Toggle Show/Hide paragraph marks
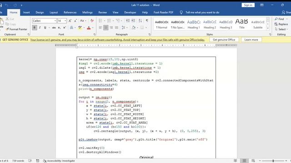291x163 pixels. tap(147, 21)
